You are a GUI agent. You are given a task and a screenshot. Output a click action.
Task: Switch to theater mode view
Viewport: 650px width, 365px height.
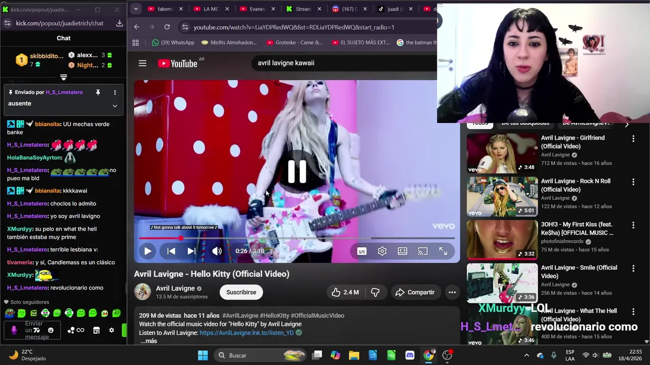(402, 251)
